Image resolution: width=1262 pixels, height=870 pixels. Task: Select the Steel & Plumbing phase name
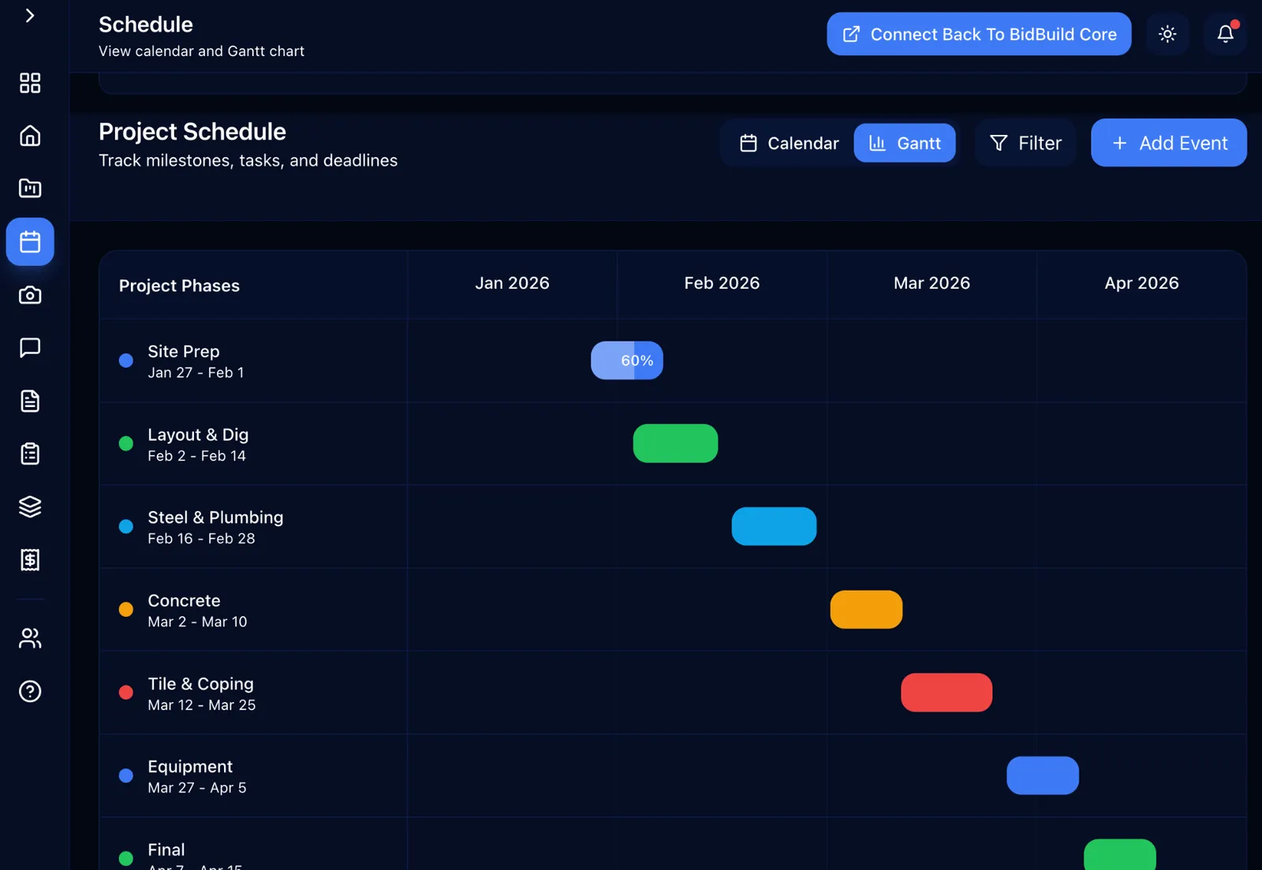point(215,517)
